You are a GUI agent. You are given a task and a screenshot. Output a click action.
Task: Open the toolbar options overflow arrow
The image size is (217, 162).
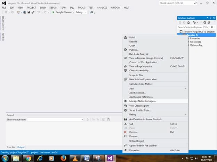click(95, 13)
